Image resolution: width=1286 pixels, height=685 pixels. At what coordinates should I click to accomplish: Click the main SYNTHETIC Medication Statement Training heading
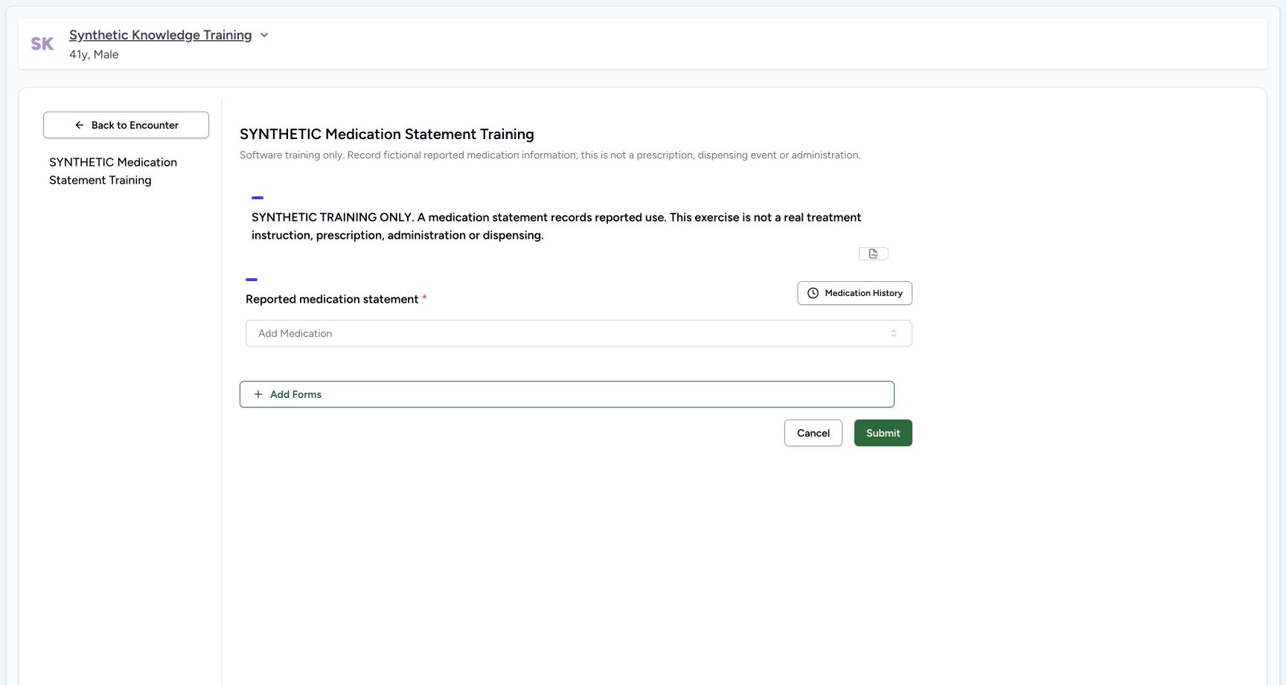(x=387, y=134)
